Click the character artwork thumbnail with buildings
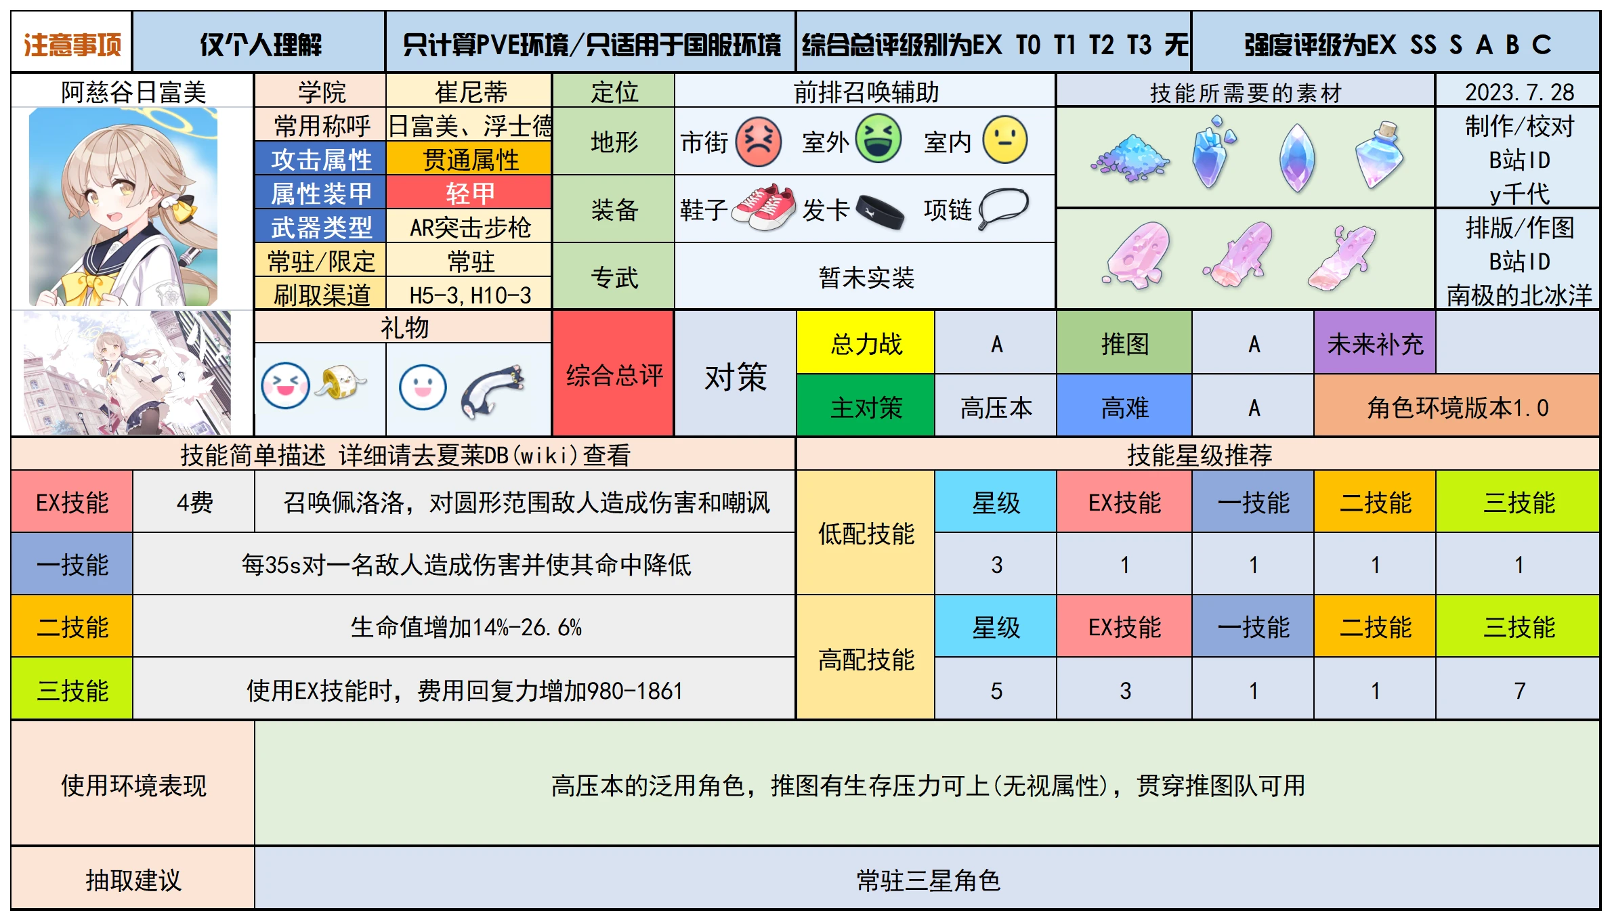Viewport: 1612px width, 921px height. tap(127, 373)
